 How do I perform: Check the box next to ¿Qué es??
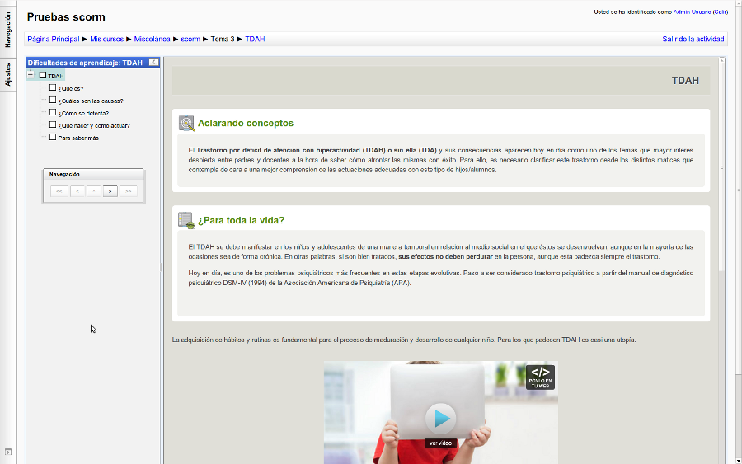(x=53, y=87)
